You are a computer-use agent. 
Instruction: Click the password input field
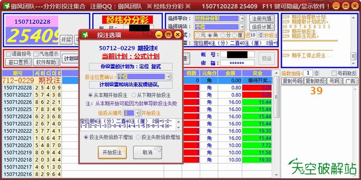pos(237,63)
